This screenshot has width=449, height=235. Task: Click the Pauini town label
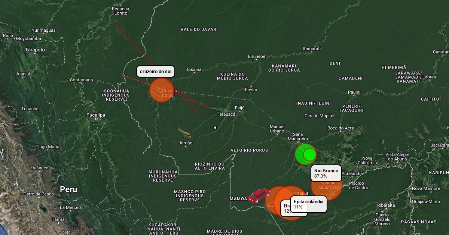click(x=354, y=92)
